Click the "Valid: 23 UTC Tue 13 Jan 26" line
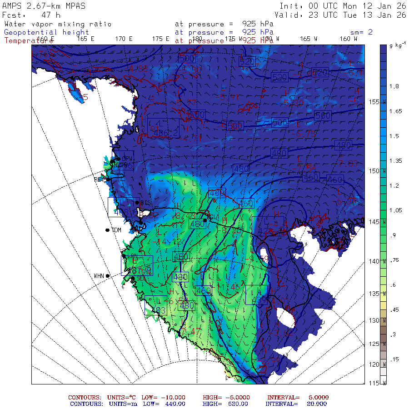Viewport: 409px width, 409px height. (340, 15)
